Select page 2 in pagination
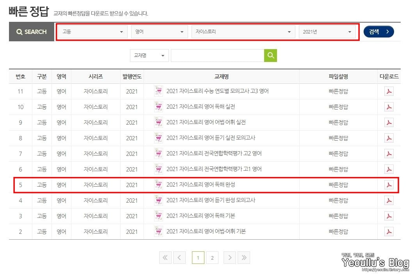Screen dimensions: 412x274 click(x=212, y=258)
